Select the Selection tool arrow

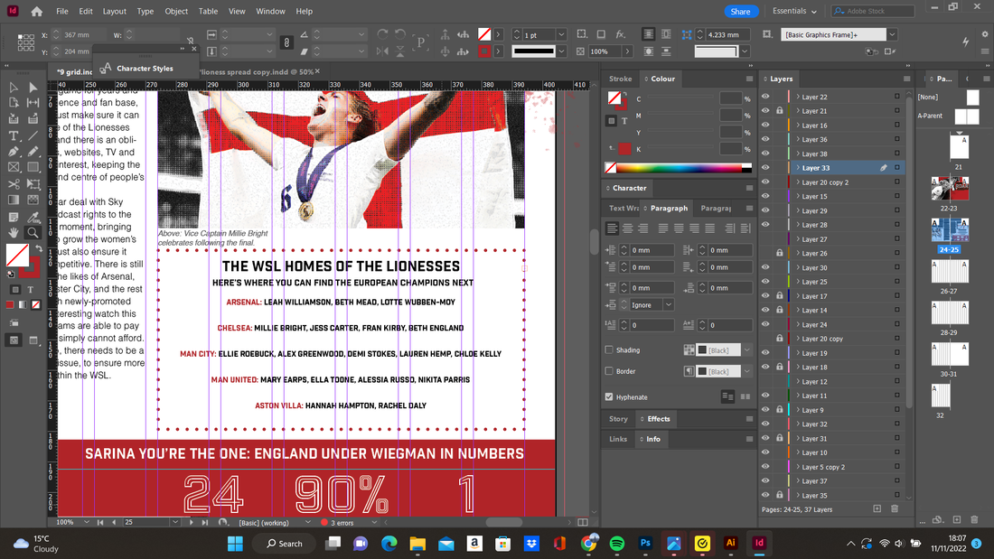[x=14, y=87]
